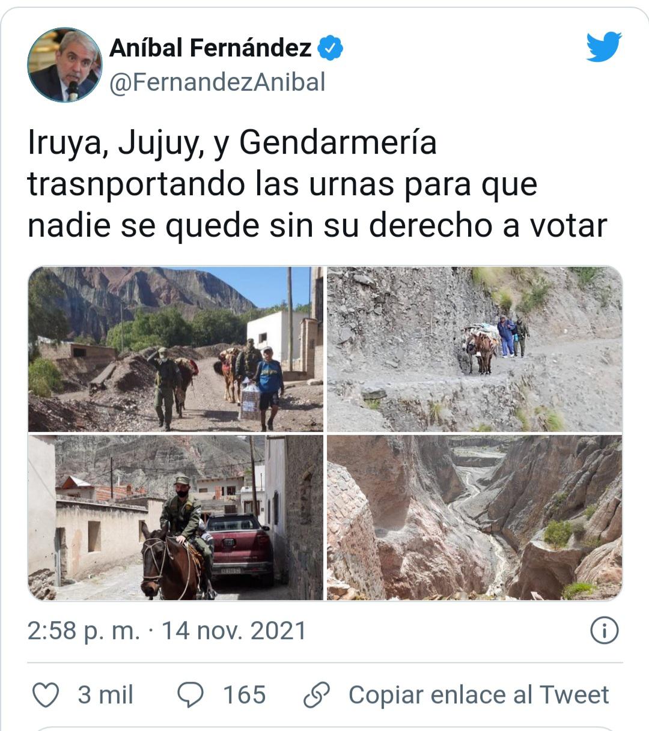Open photo of gendarme riding a horse
Image resolution: width=649 pixels, height=731 pixels.
[x=175, y=518]
